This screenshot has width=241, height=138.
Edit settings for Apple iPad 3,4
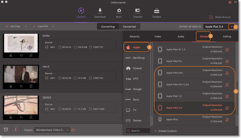(227, 108)
